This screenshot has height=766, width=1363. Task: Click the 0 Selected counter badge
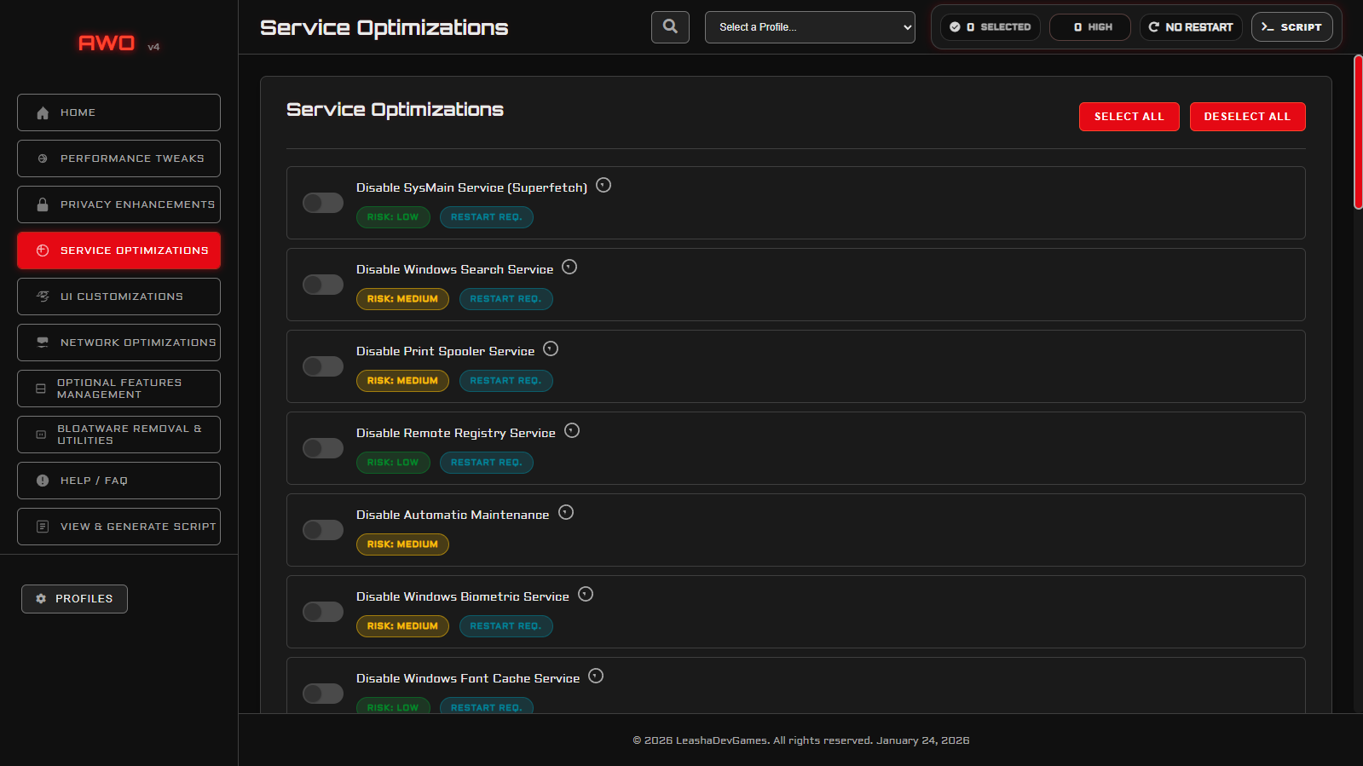990,27
